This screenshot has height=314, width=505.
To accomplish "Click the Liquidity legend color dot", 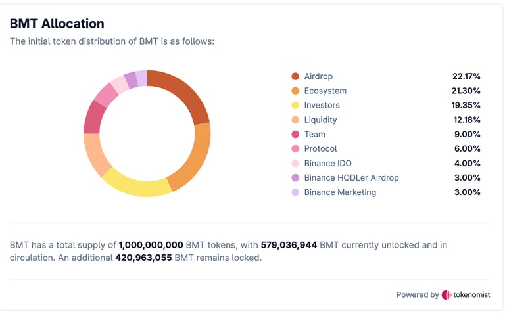I will [x=295, y=120].
